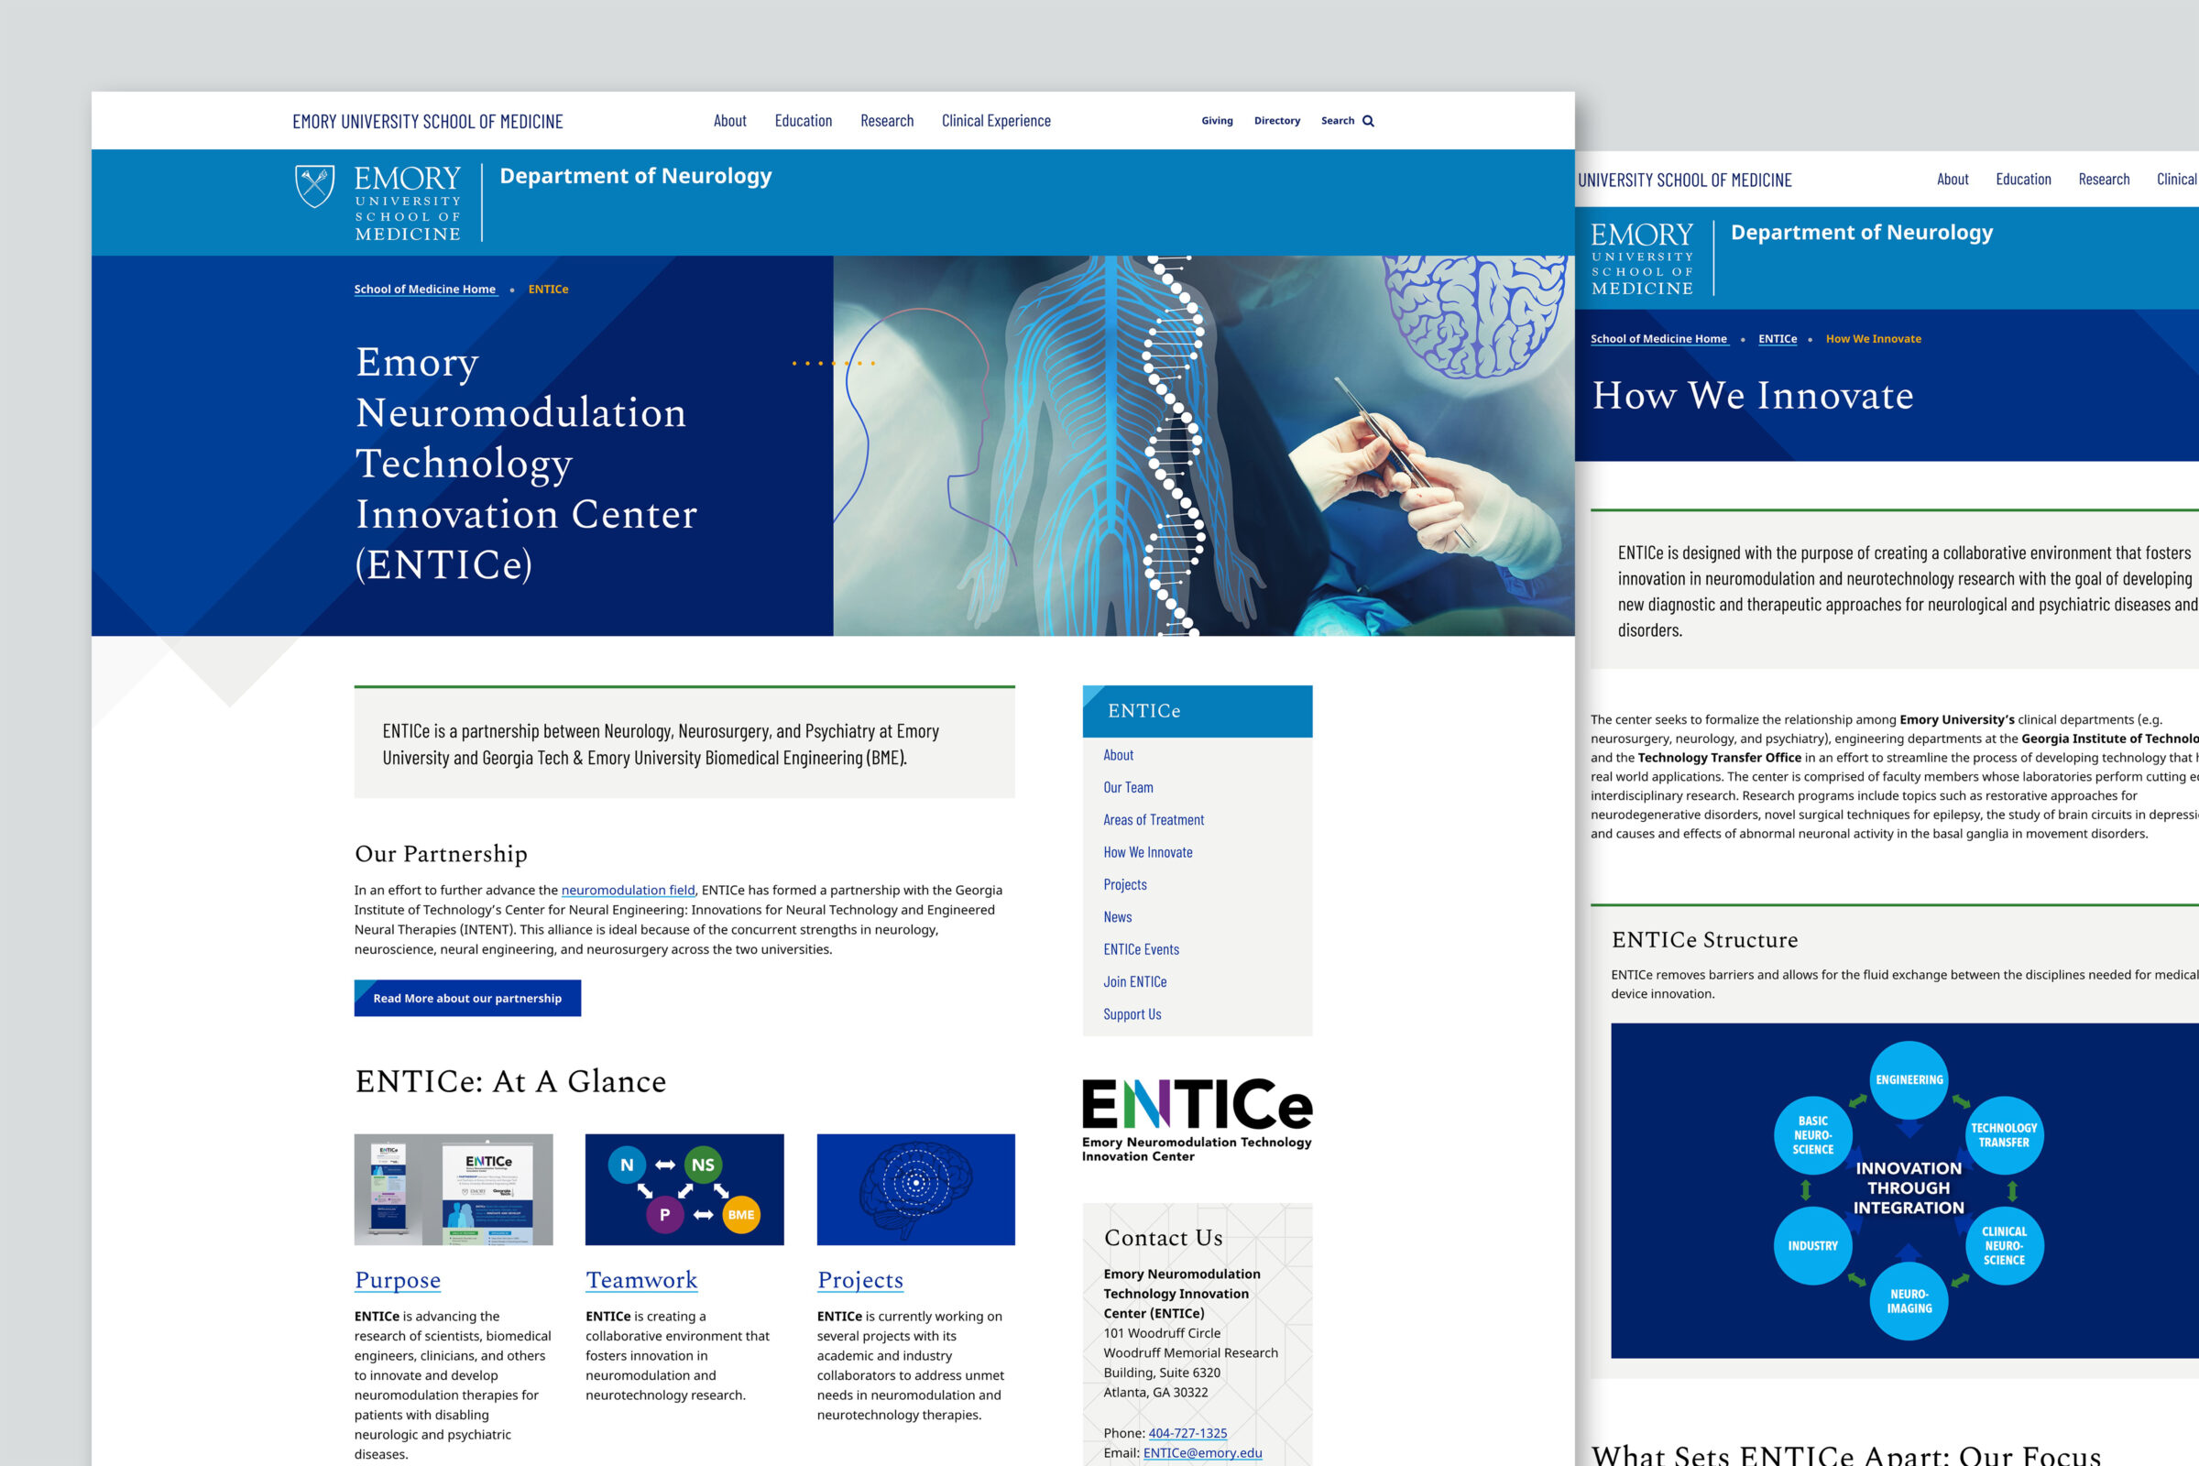Open Clinical Experience menu in left page

(x=996, y=121)
